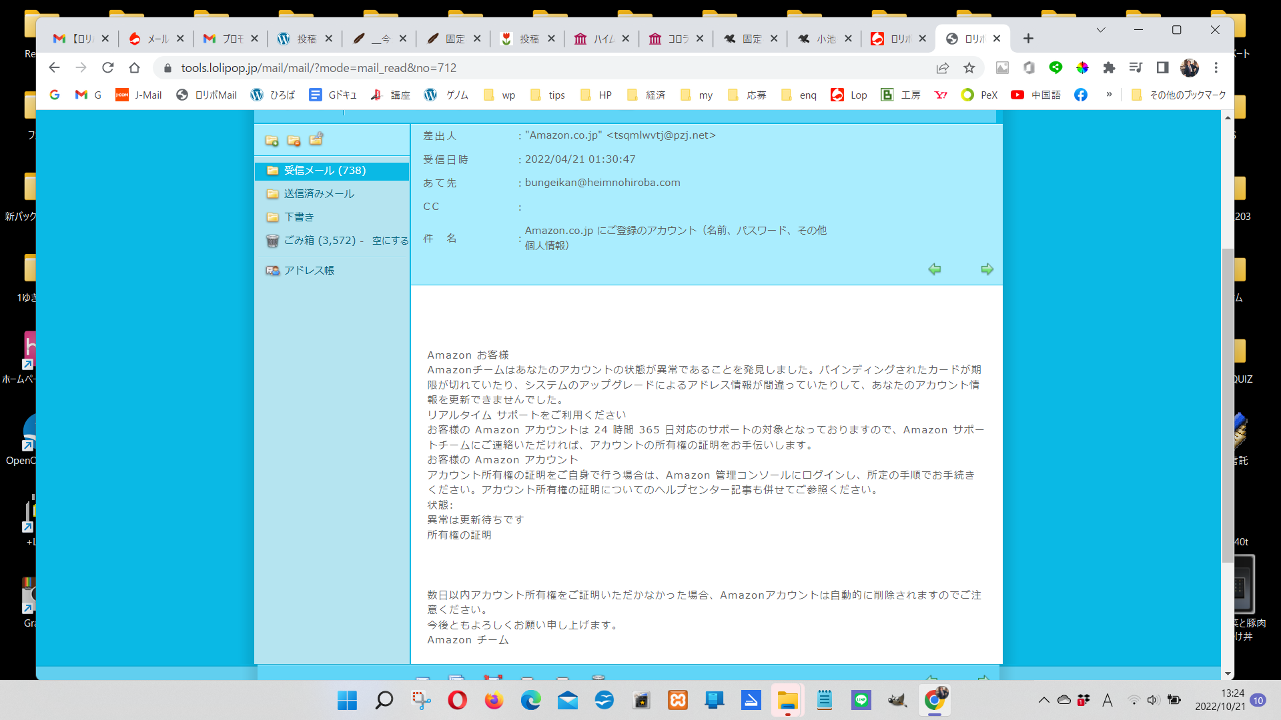Image resolution: width=1281 pixels, height=720 pixels.
Task: Open the volume tray icon
Action: click(x=1153, y=700)
